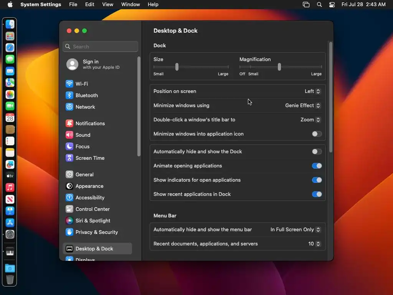
Task: Open the View menu
Action: (x=107, y=5)
